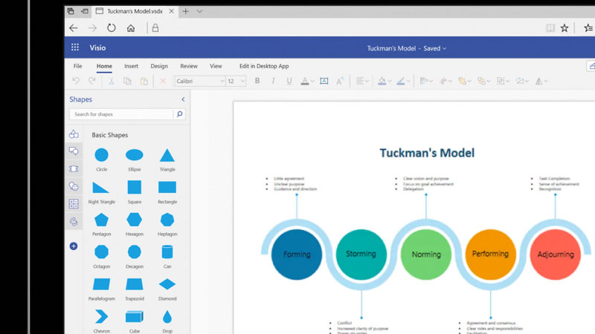Click the red Delete X icon
Image resolution: width=595 pixels, height=334 pixels.
163,81
